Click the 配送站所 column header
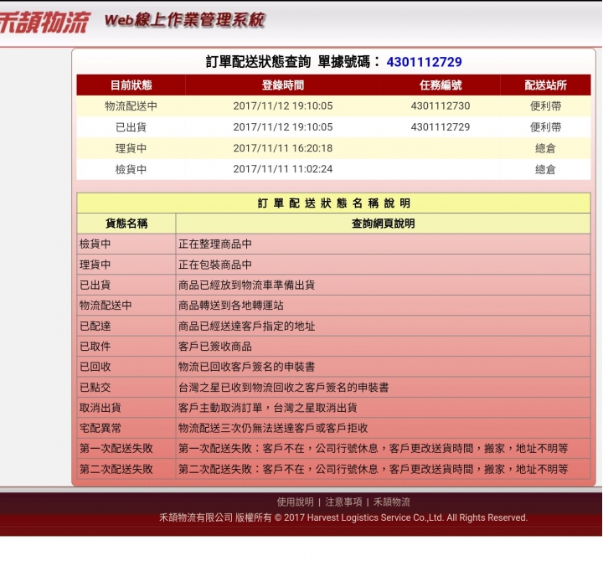 (x=545, y=85)
